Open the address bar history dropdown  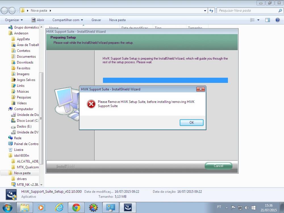pos(205,11)
